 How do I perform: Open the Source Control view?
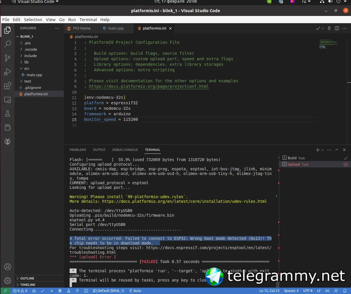[8, 58]
